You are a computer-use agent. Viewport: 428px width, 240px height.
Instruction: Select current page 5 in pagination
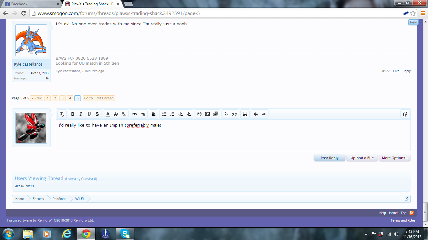(78, 98)
